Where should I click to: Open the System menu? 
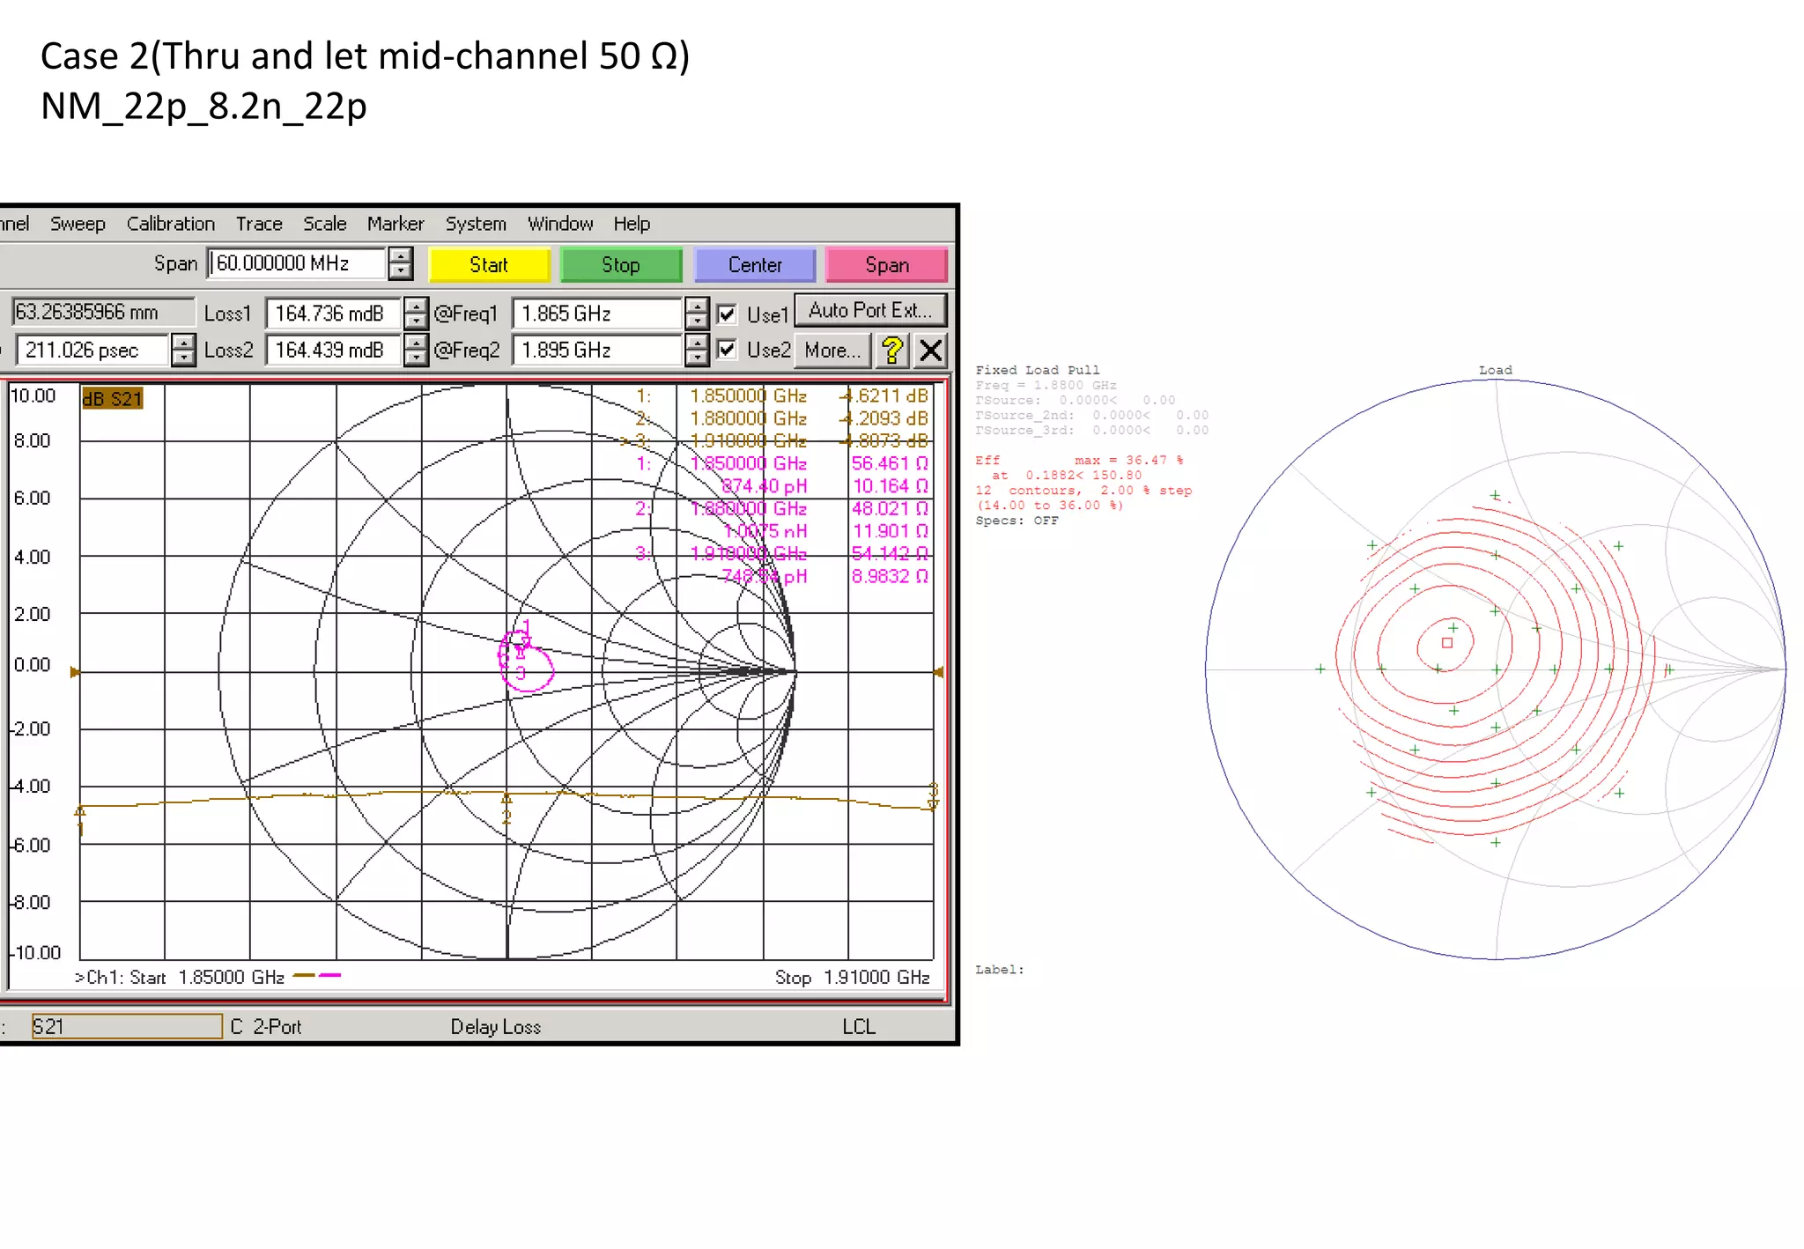(476, 224)
